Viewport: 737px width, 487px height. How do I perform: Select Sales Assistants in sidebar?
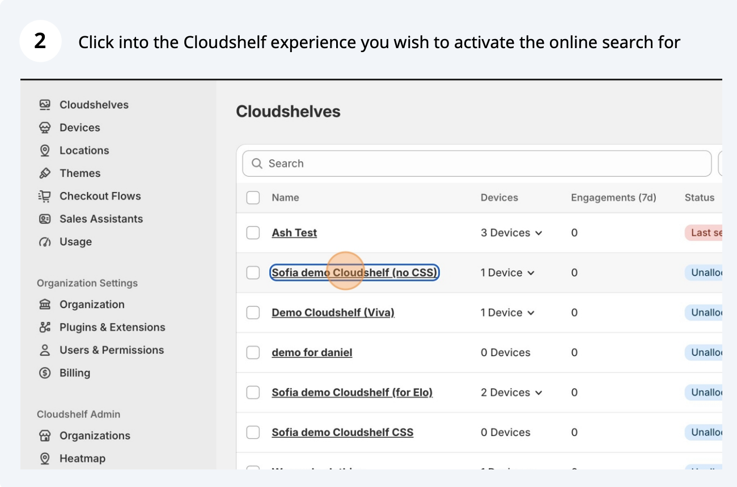point(101,219)
